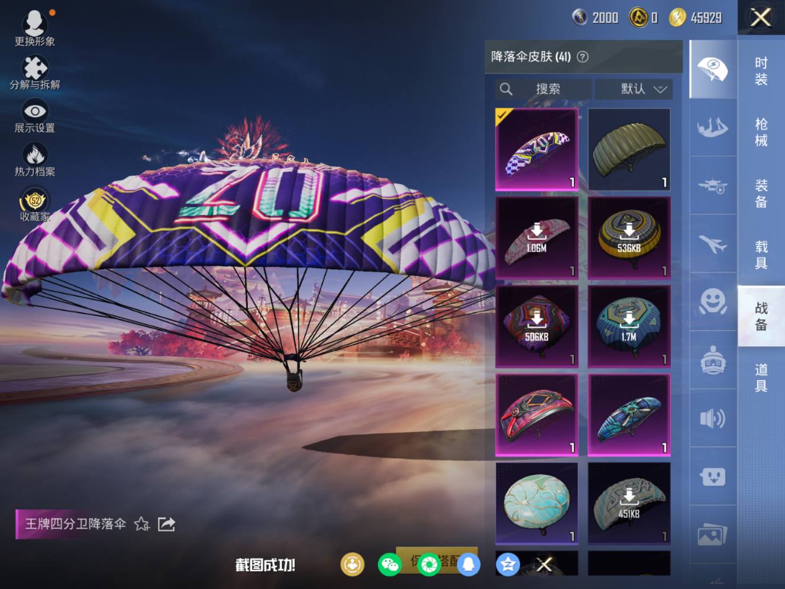Share screenshot to game friends yellow icon
Screen dimensions: 785x589
click(353, 564)
